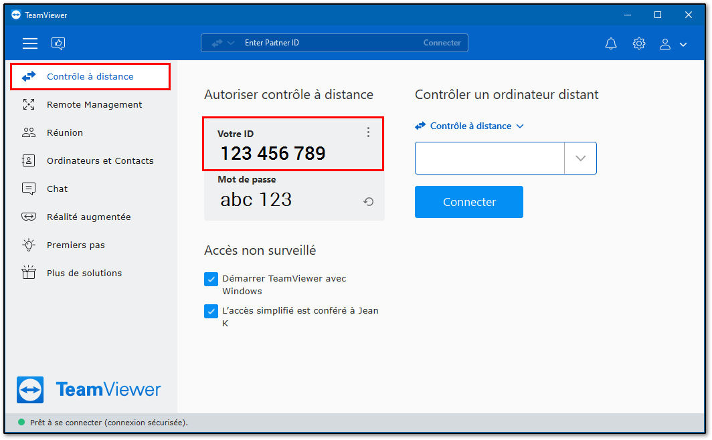
Task: Open settings gear icon
Action: 639,43
